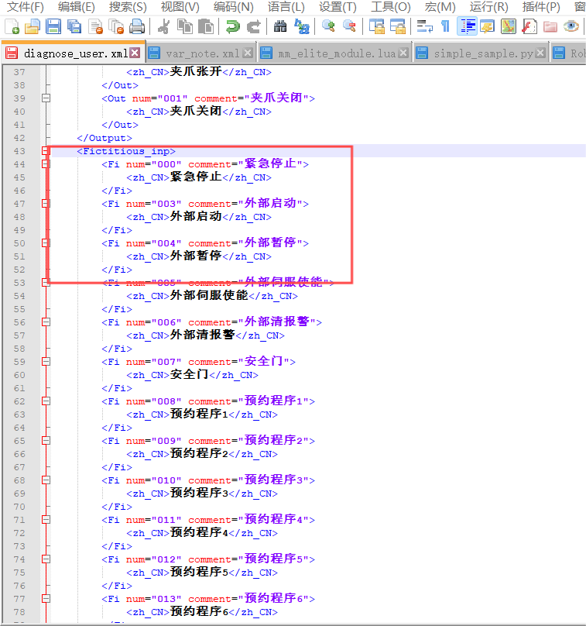The height and width of the screenshot is (626, 586).
Task: Click the Zoom In magnifier icon
Action: 328,26
